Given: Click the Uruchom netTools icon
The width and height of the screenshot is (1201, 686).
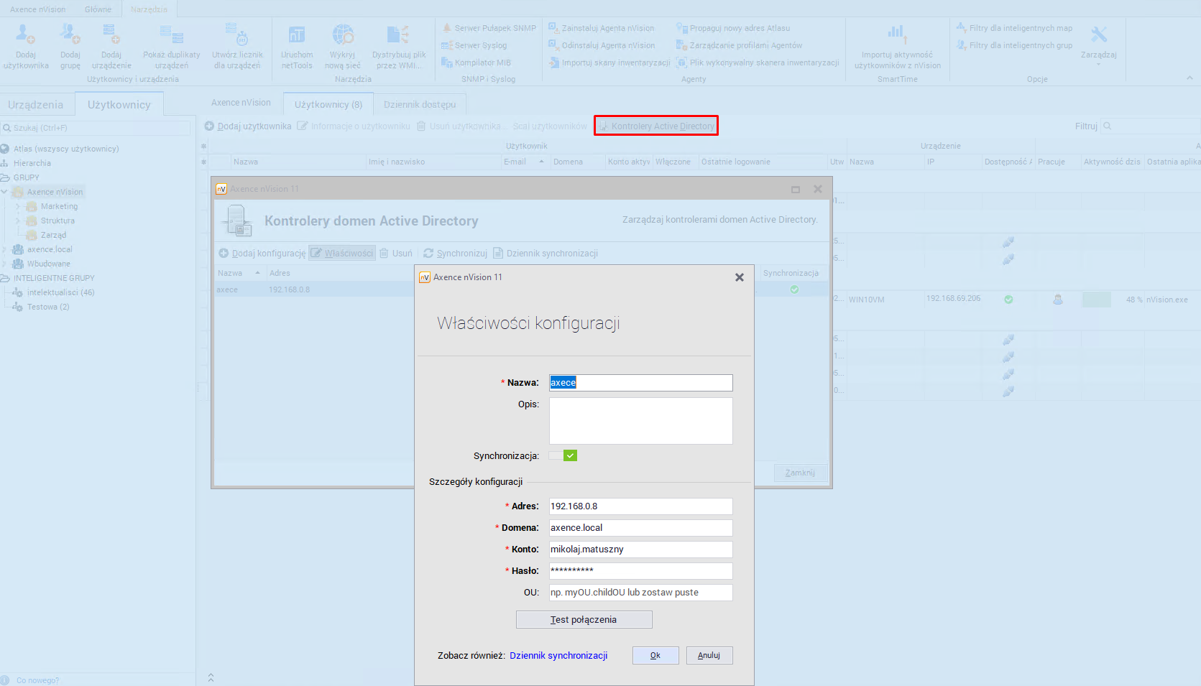Looking at the screenshot, I should tap(296, 34).
